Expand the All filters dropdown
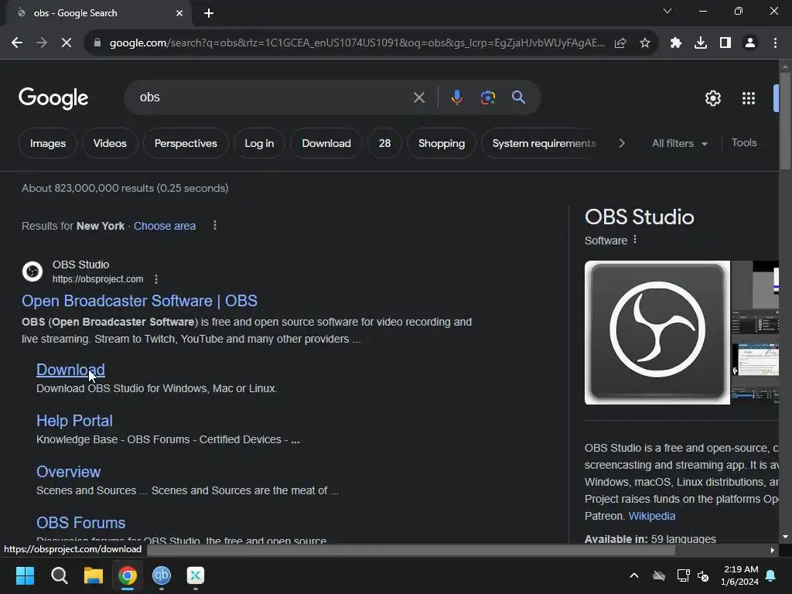This screenshot has height=594, width=792. [x=679, y=143]
